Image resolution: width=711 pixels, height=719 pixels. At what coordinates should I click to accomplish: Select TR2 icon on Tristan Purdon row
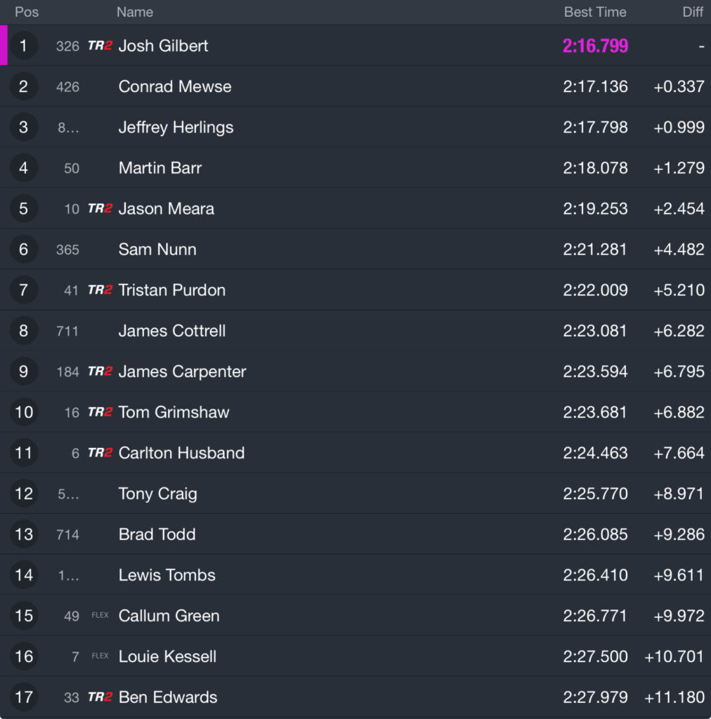click(x=100, y=290)
